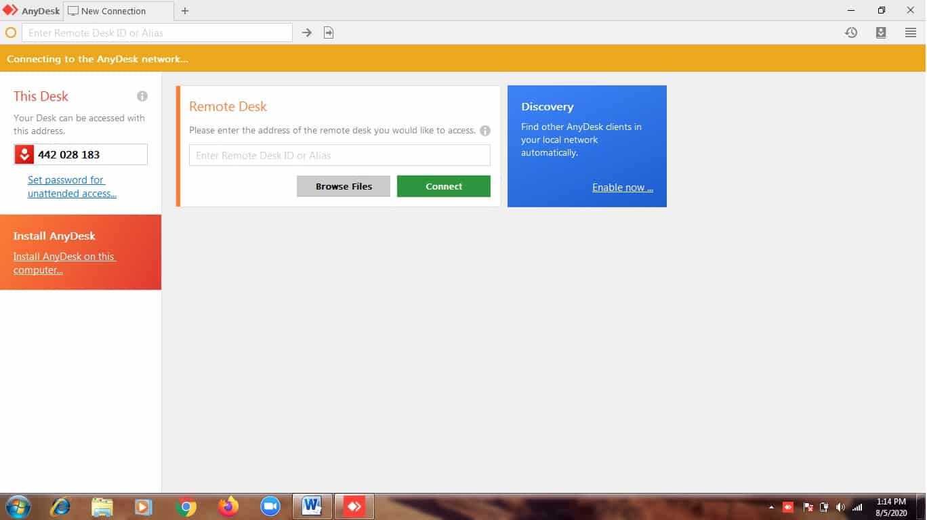This screenshot has width=927, height=520.
Task: Click the "Install AnyDesk" heading
Action: 54,236
